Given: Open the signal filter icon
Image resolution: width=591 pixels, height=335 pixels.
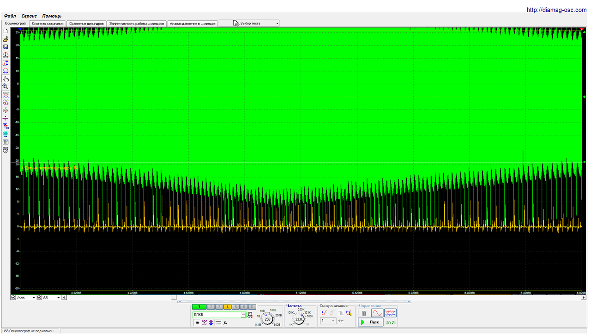Looking at the screenshot, I should click(x=6, y=126).
